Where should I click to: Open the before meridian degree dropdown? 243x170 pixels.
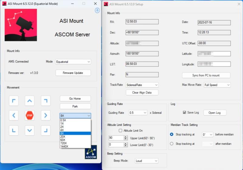click(x=207, y=134)
